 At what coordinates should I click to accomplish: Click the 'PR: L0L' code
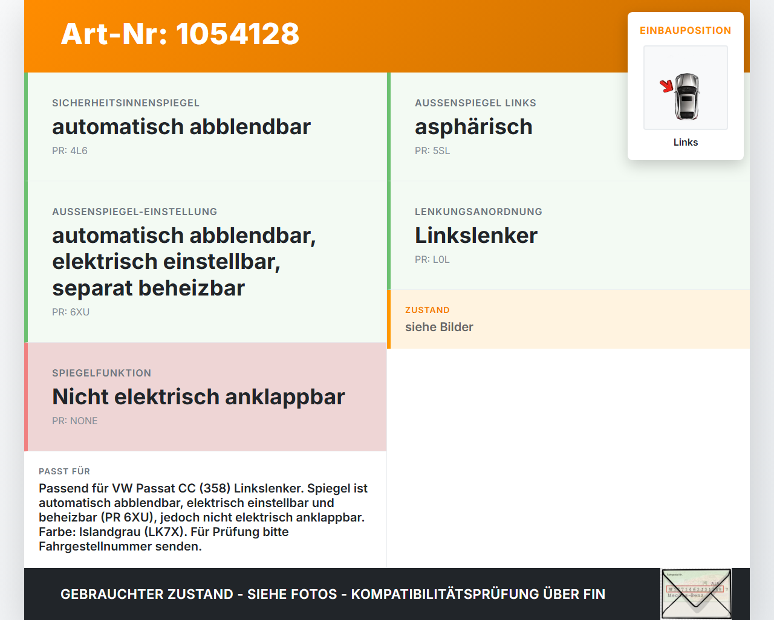tap(432, 259)
